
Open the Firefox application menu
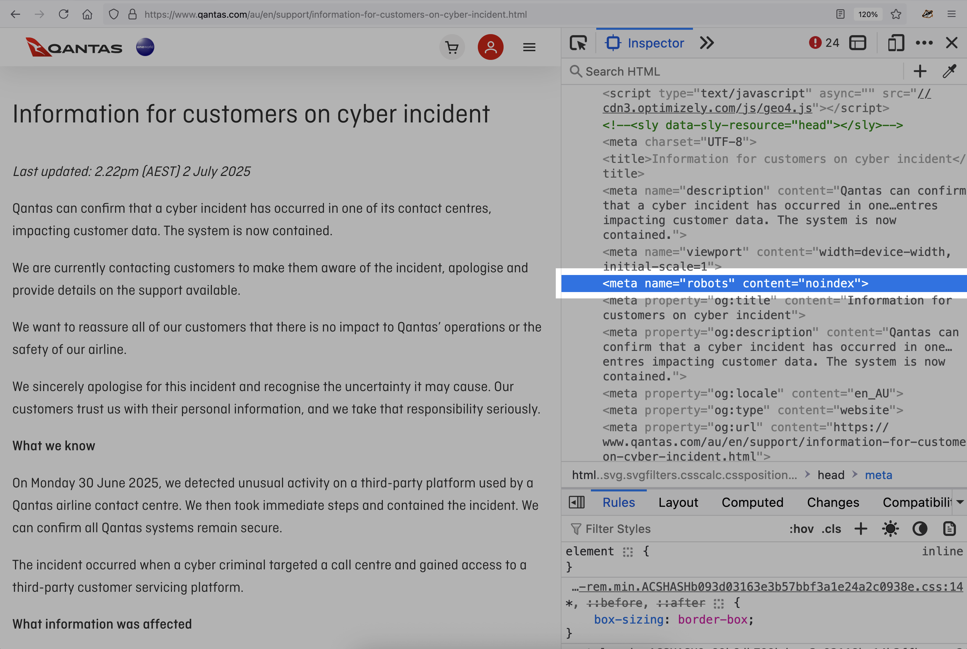(x=952, y=14)
